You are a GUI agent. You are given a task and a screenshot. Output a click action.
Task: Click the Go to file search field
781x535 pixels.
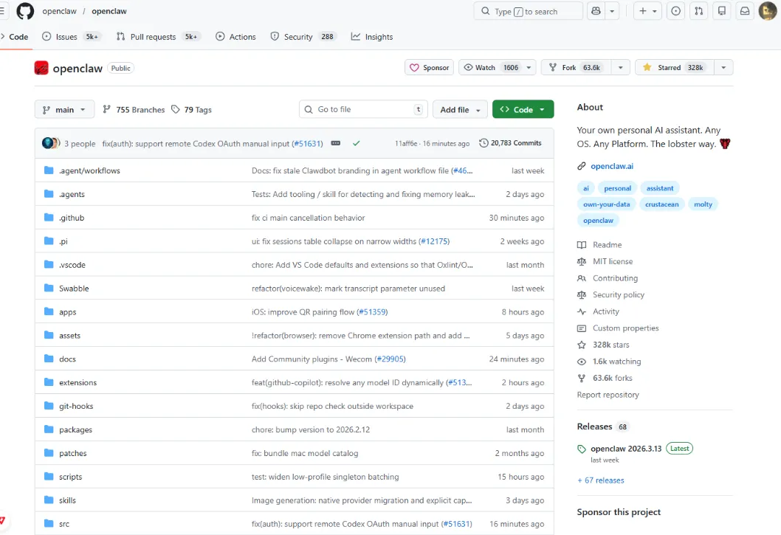(364, 110)
